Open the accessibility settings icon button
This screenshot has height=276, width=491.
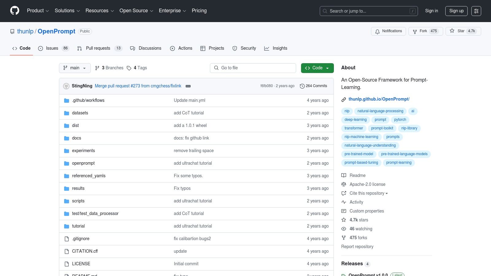click(476, 11)
